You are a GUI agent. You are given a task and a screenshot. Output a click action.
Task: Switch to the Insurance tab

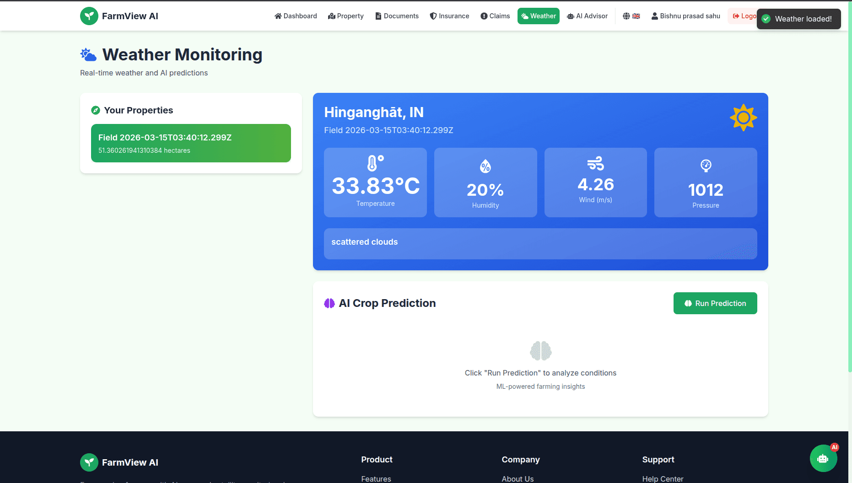coord(449,16)
